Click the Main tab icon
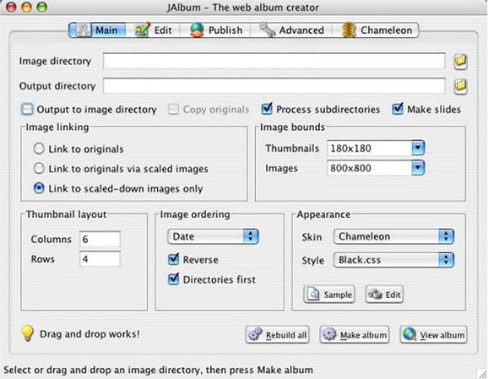 coord(83,30)
